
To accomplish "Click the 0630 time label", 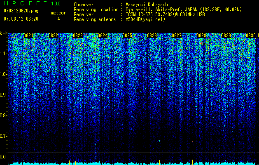I will 251,35.
